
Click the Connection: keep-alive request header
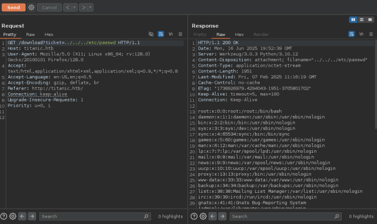pyautogui.click(x=37, y=94)
